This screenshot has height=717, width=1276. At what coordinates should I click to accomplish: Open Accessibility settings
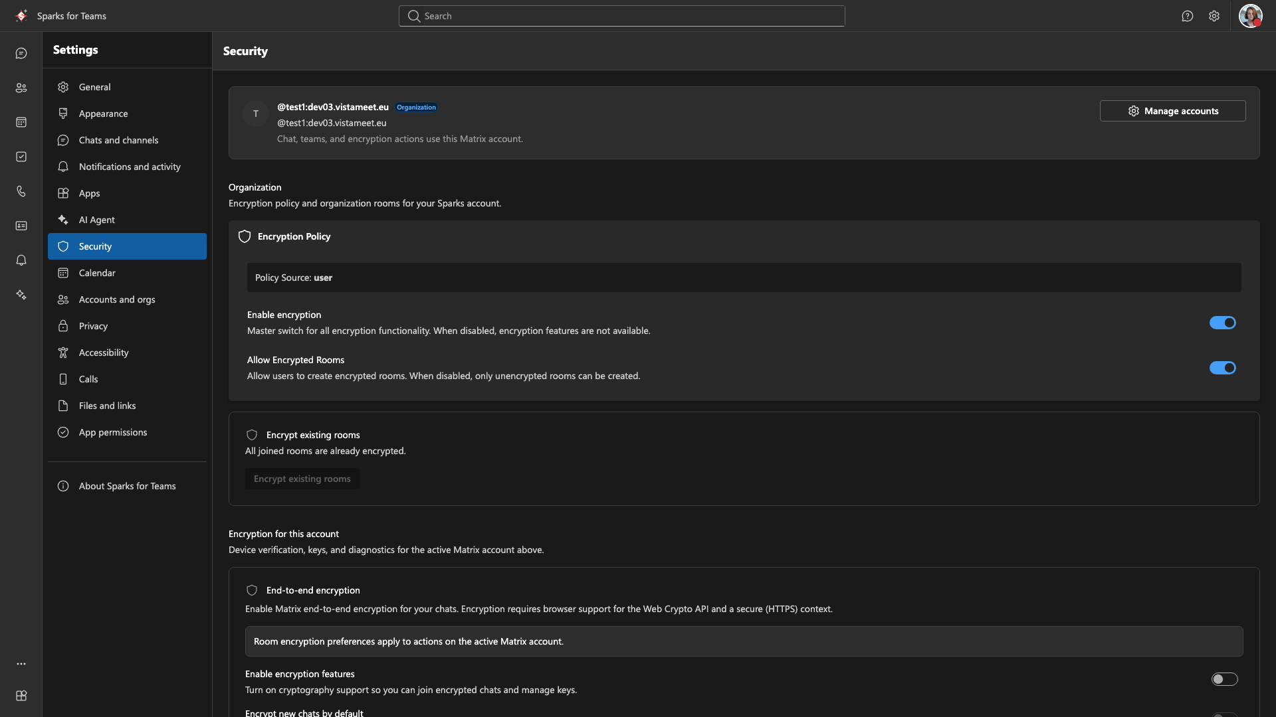pos(127,353)
